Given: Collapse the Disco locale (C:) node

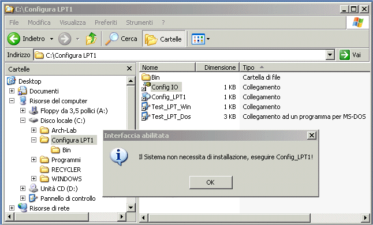Looking at the screenshot, I should [23, 120].
